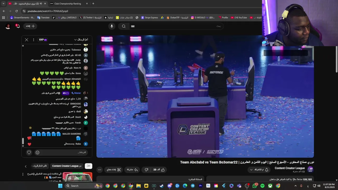Click the Create button on YouTube
The image size is (338, 190).
tap(30, 26)
